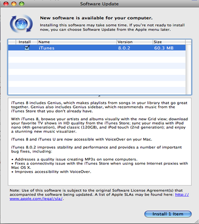Click the Software Update globe icon

point(21,24)
